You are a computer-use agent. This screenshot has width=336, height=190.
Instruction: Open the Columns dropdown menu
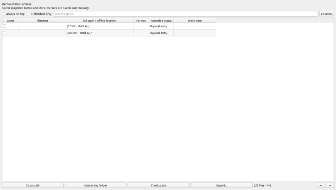click(x=326, y=14)
